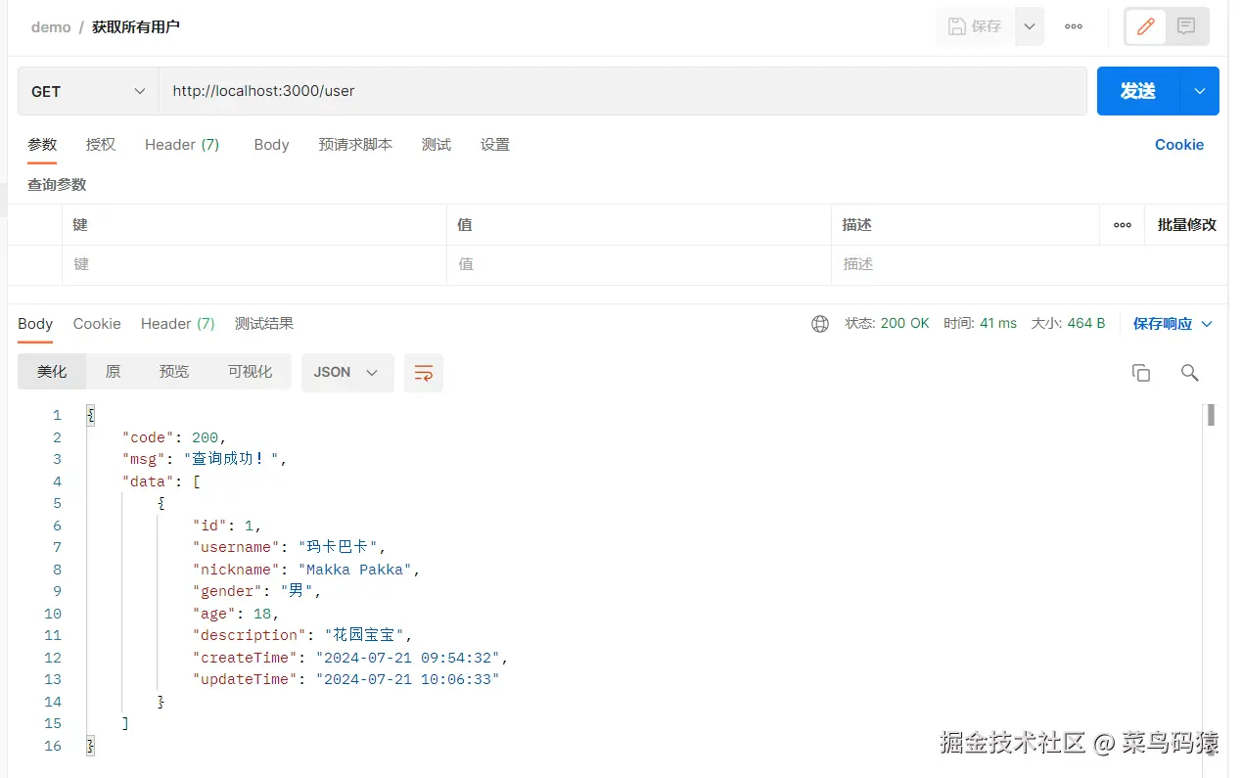Open the request Header (7) tab
This screenshot has width=1241, height=778.
point(182,145)
